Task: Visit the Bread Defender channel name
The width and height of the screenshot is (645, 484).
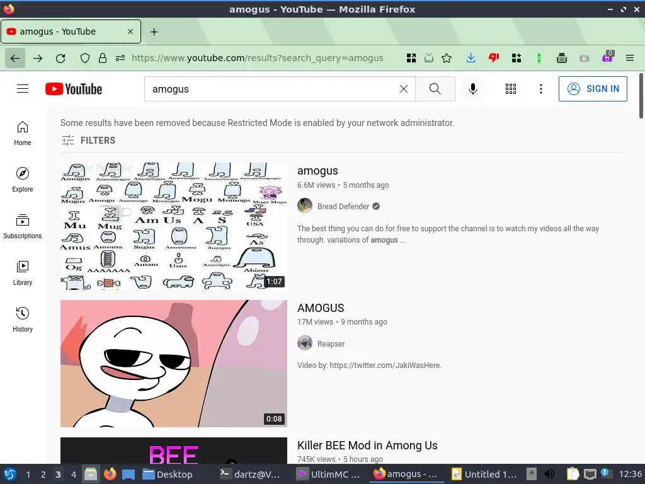Action: (x=343, y=207)
